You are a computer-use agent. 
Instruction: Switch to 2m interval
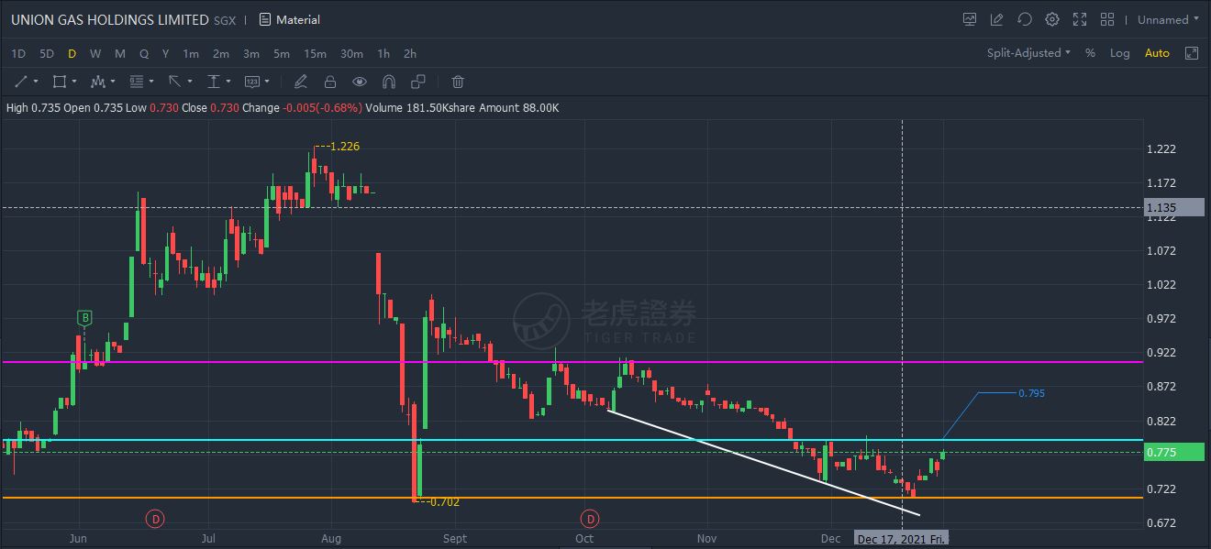[x=220, y=53]
